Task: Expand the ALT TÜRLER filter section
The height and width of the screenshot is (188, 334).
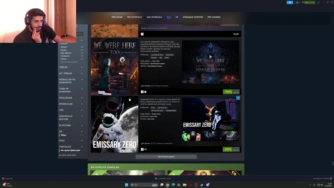Action: tap(71, 73)
